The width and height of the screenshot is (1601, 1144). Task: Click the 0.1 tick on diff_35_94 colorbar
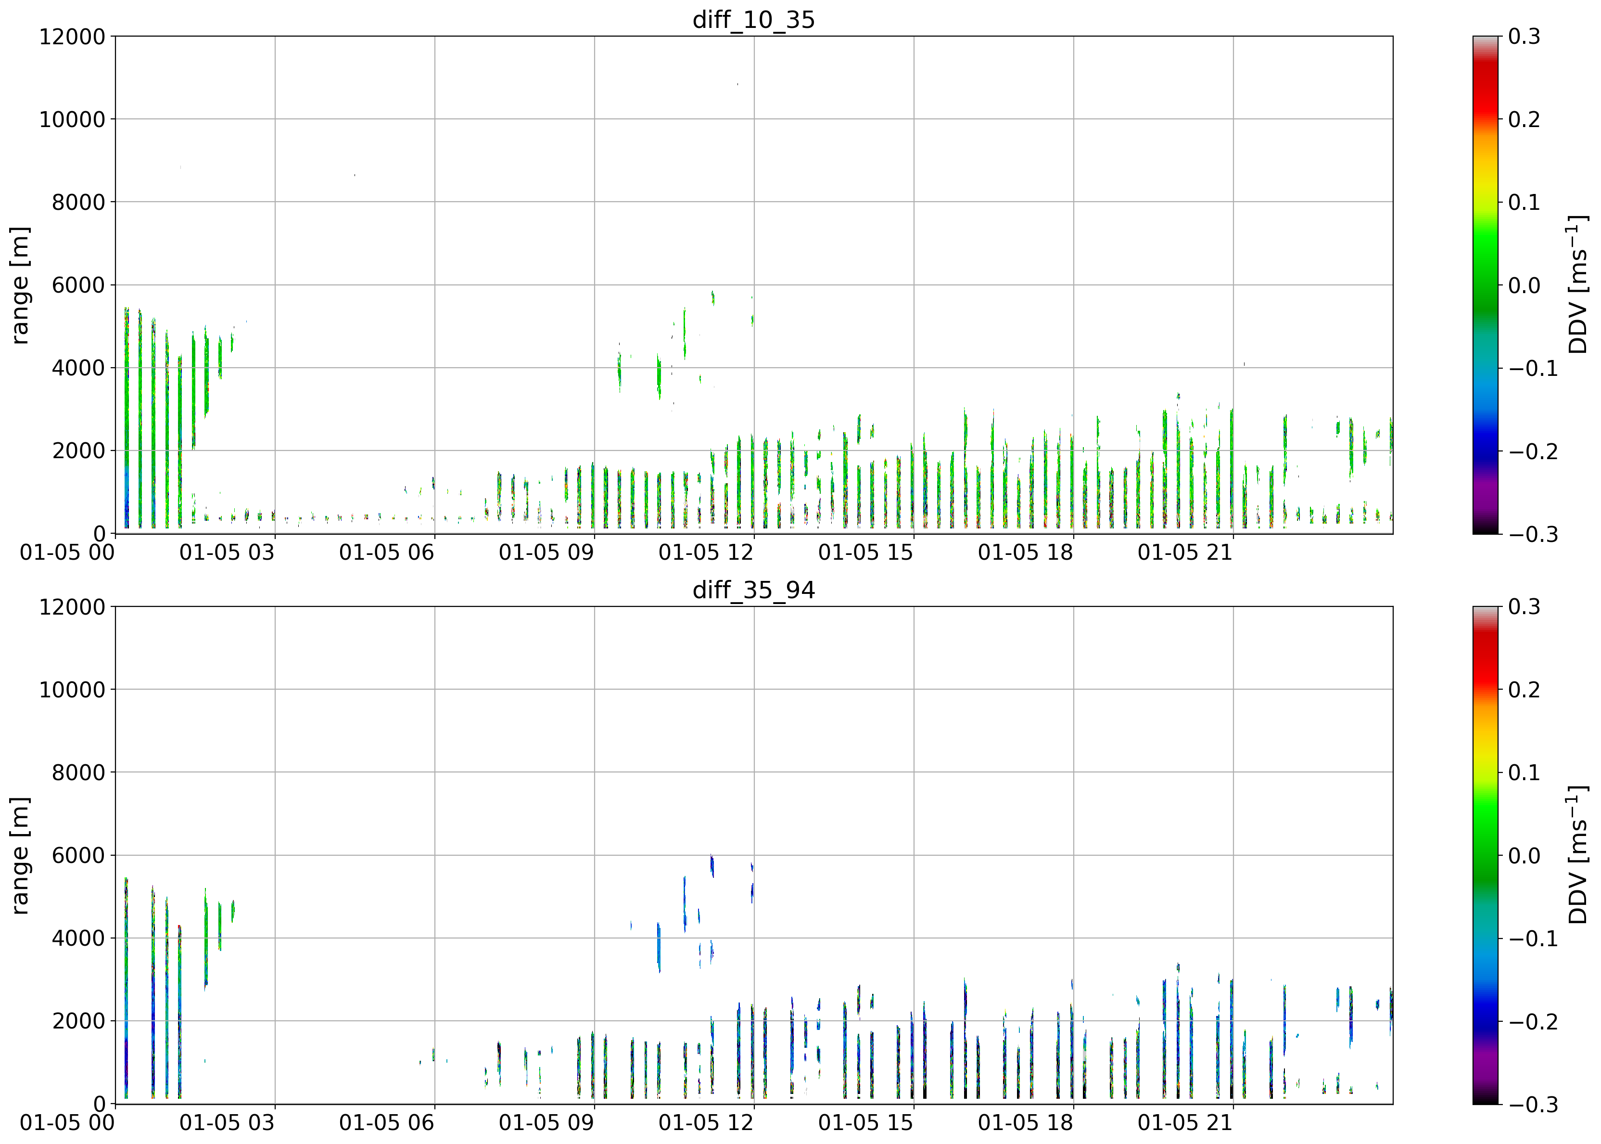(1524, 773)
